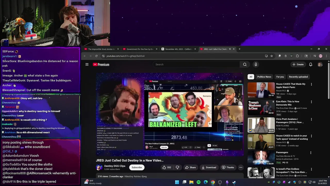This screenshot has height=186, width=330.
Task: Click the install app icon in address bar
Action: [266, 56]
